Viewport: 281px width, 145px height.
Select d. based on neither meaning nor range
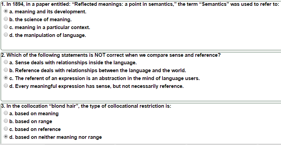6,137
